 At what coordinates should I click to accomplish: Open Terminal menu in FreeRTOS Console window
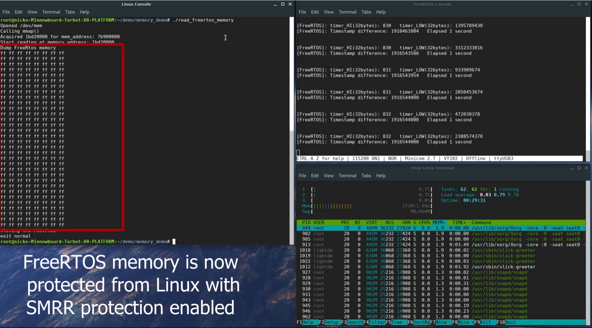(x=348, y=12)
